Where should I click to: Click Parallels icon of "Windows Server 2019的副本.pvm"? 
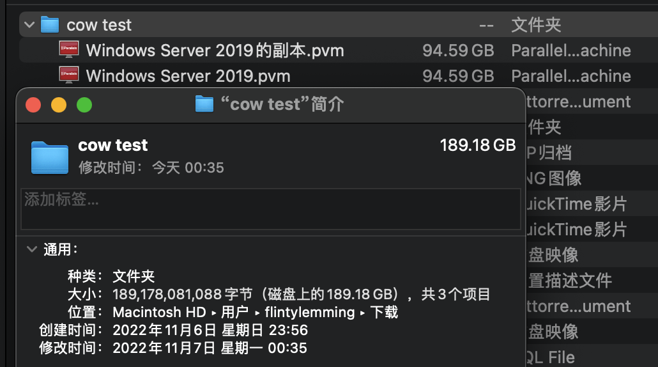click(68, 51)
